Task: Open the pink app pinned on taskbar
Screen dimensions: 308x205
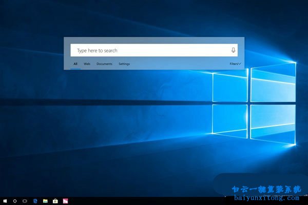Action: coord(65,201)
